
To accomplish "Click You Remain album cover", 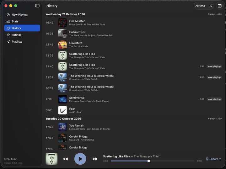I will pyautogui.click(x=62, y=127).
